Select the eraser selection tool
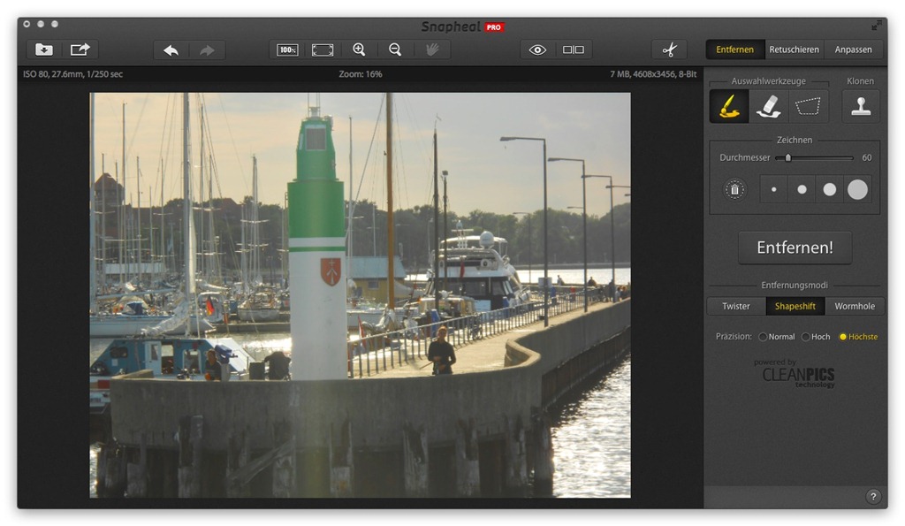Image resolution: width=905 pixels, height=526 pixels. tap(768, 107)
